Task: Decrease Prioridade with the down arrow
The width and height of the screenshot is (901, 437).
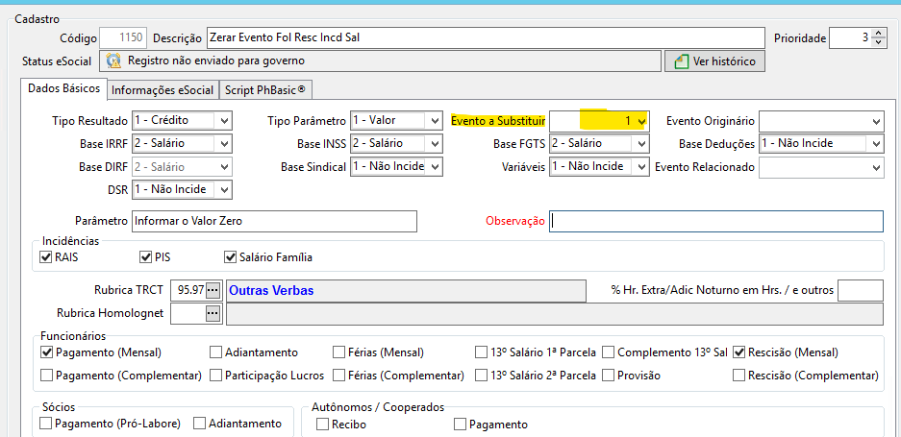Action: click(878, 42)
